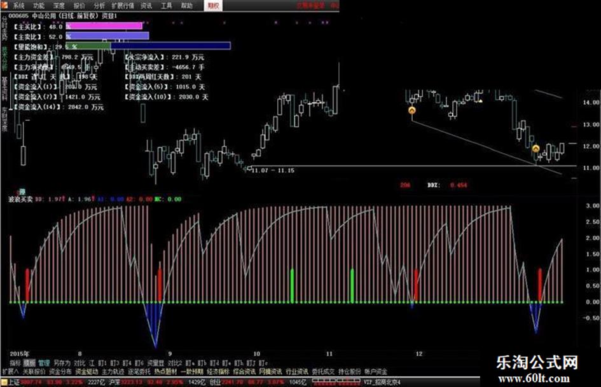Image resolution: width=601 pixels, height=387 pixels.
Task: Open the 帐户资金 tab
Action: click(x=376, y=372)
